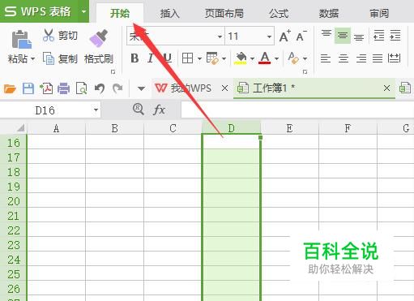
Task: Click the clear formatting eraser icon
Action: [x=293, y=58]
